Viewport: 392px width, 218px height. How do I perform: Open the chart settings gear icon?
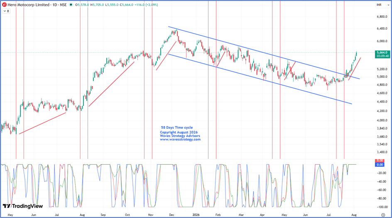tap(383, 215)
